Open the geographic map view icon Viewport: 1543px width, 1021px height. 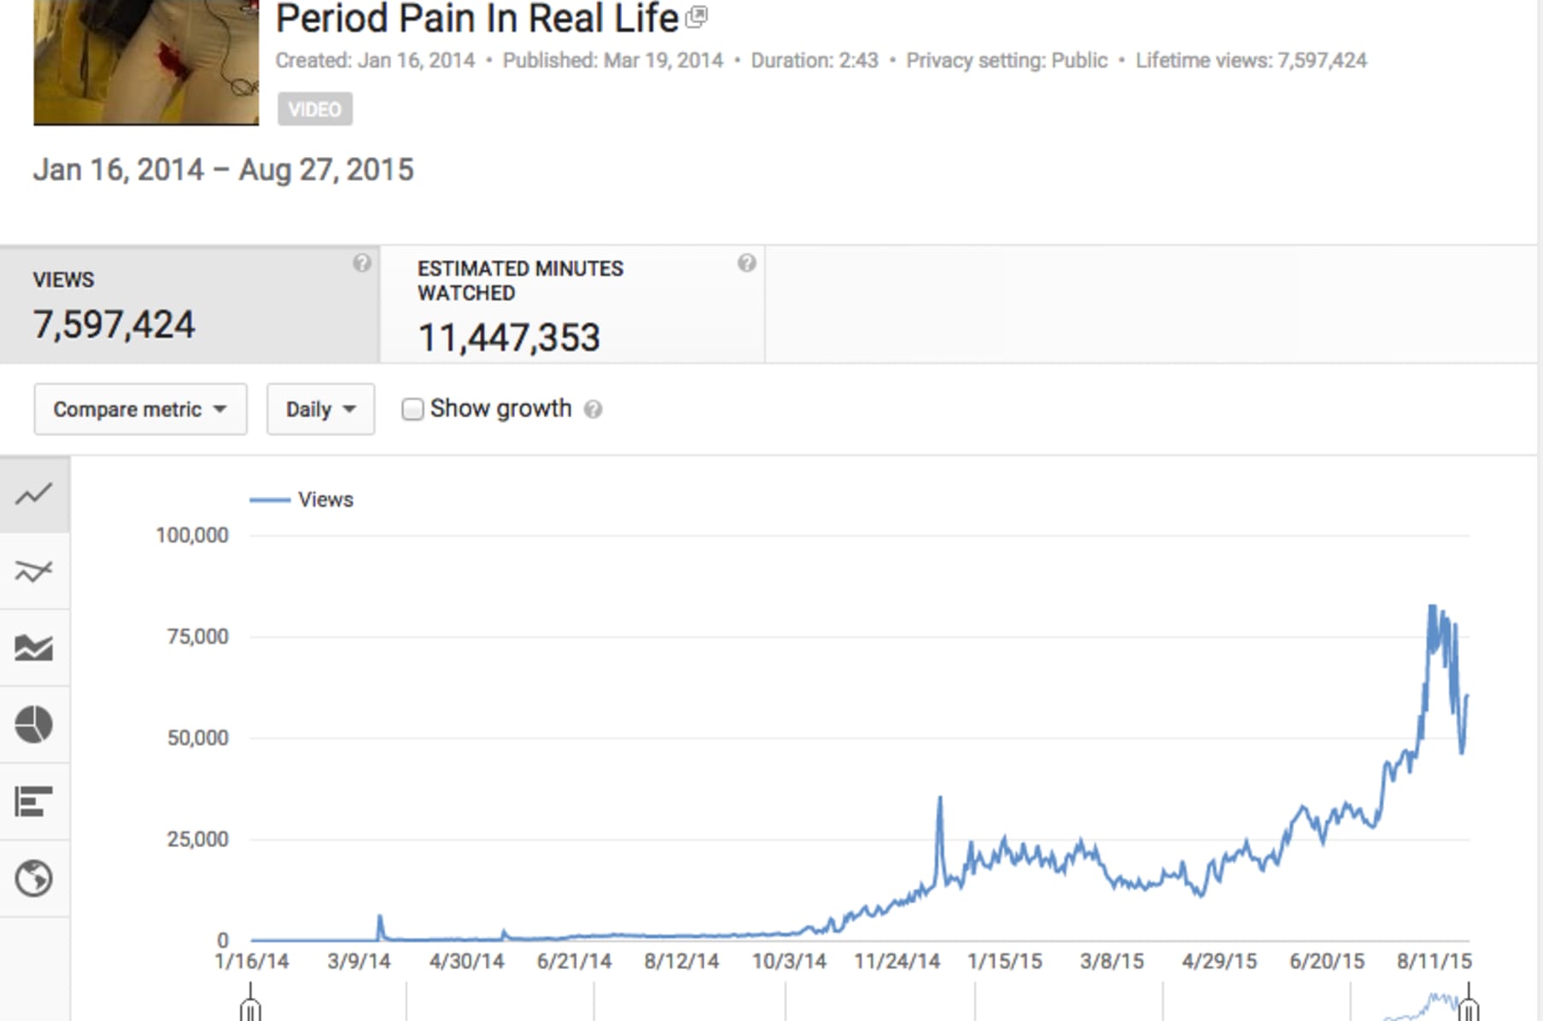tap(34, 878)
